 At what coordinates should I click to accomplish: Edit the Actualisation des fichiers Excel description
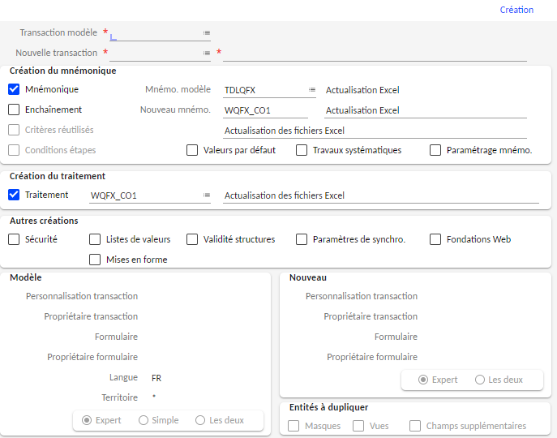coord(375,131)
